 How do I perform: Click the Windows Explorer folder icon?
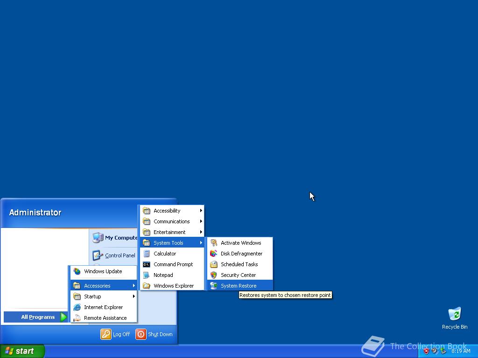coord(147,286)
